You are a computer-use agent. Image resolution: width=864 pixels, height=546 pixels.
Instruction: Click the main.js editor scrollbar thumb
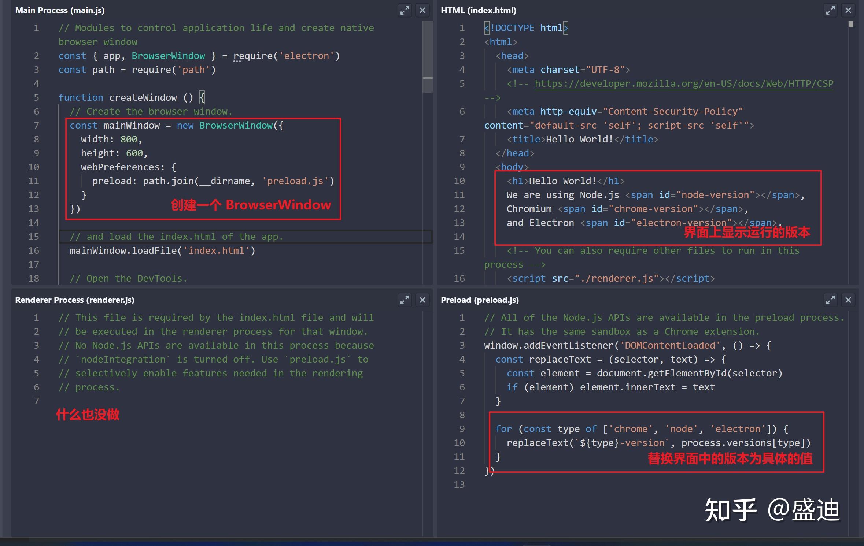tap(427, 57)
